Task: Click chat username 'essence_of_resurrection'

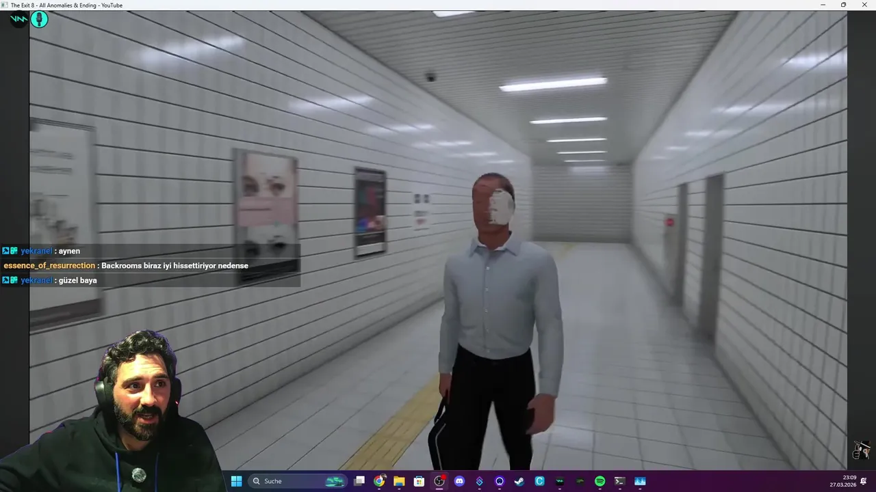Action: [49, 266]
